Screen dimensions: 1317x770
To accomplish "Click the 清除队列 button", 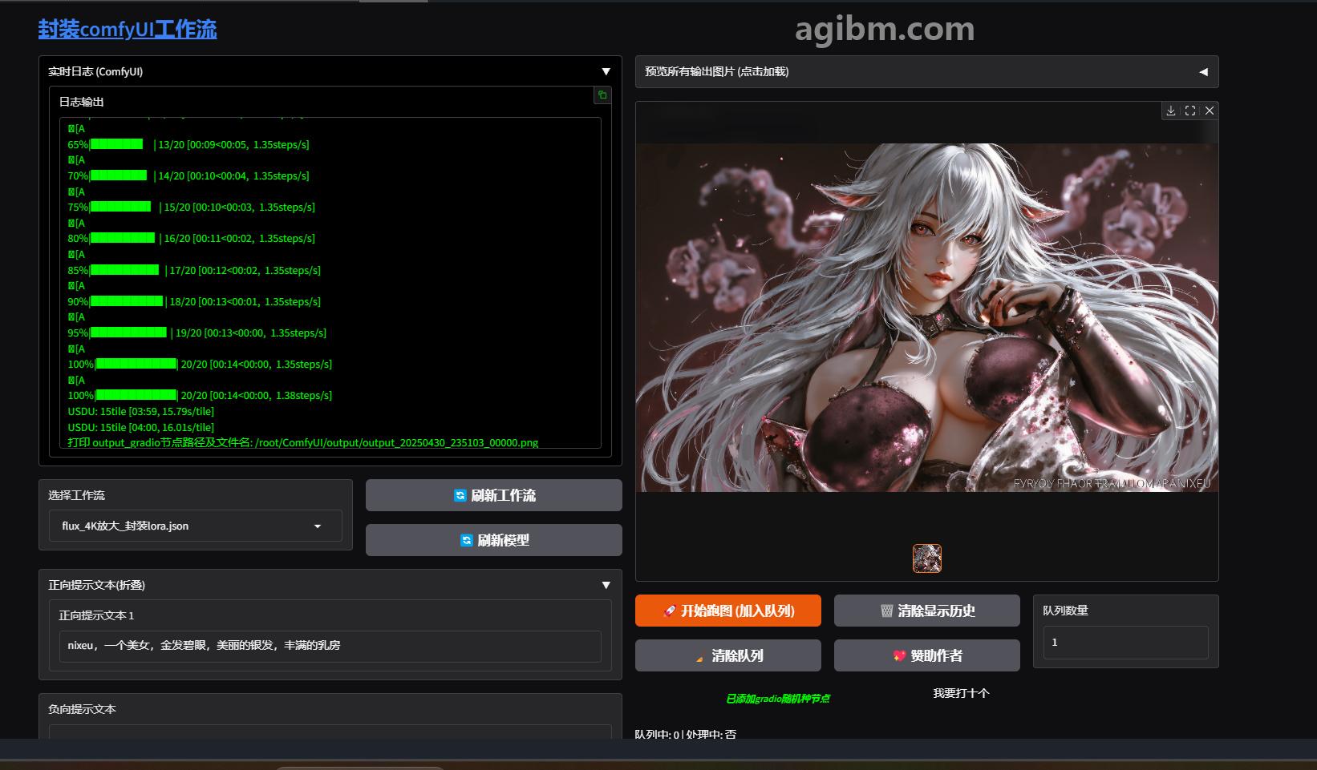I will pos(728,655).
